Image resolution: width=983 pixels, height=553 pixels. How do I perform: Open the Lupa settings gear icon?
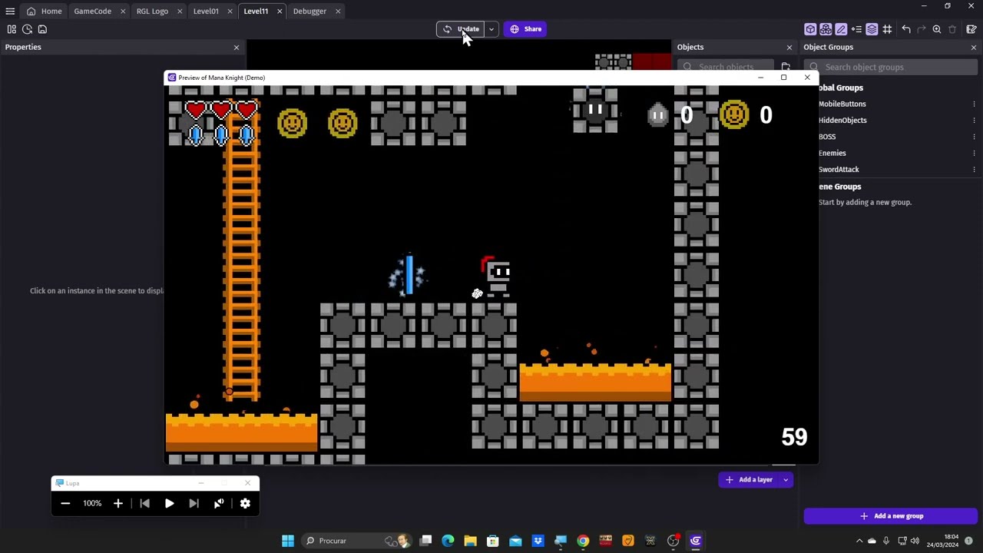pos(245,503)
